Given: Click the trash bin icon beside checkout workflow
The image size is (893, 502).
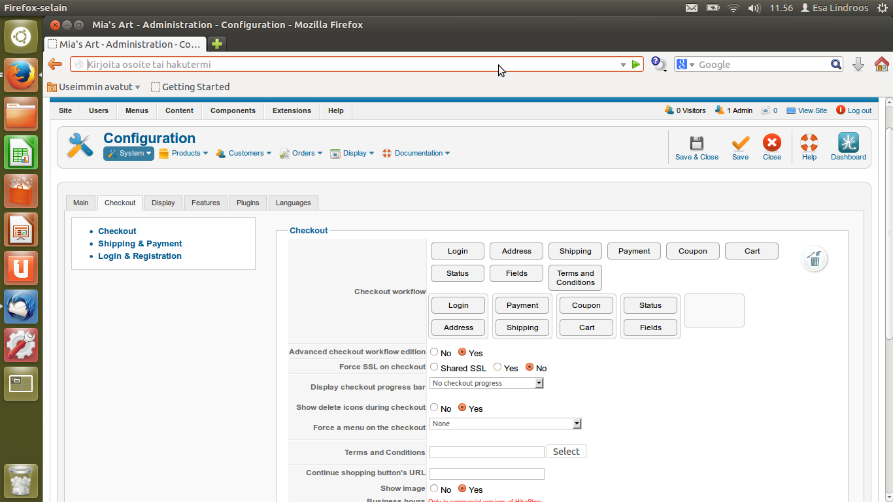Looking at the screenshot, I should [x=815, y=259].
